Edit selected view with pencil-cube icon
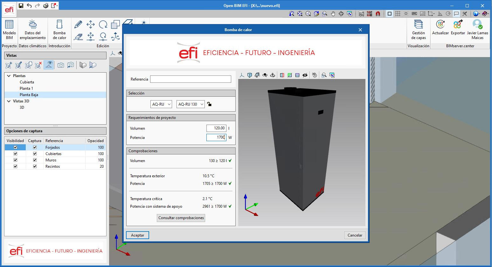 [19, 65]
